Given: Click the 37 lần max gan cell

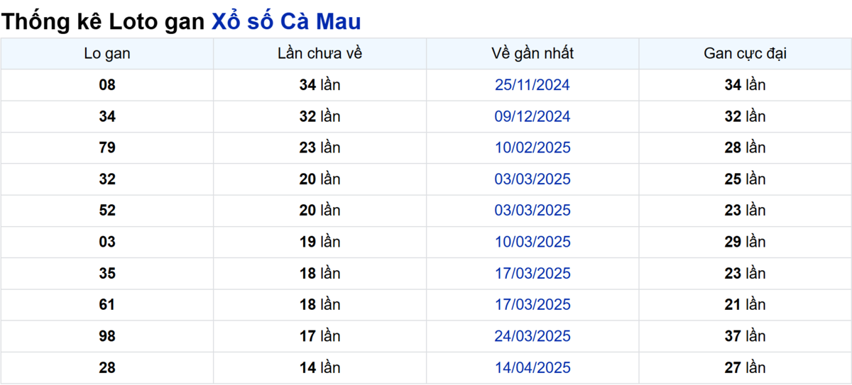Looking at the screenshot, I should tap(745, 336).
